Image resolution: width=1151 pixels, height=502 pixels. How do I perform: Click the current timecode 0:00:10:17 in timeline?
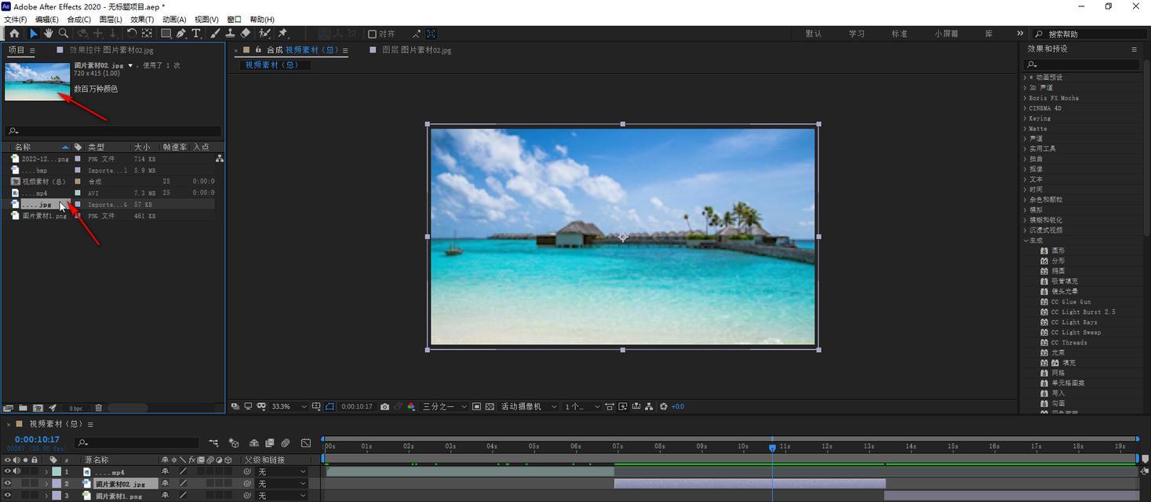click(37, 439)
